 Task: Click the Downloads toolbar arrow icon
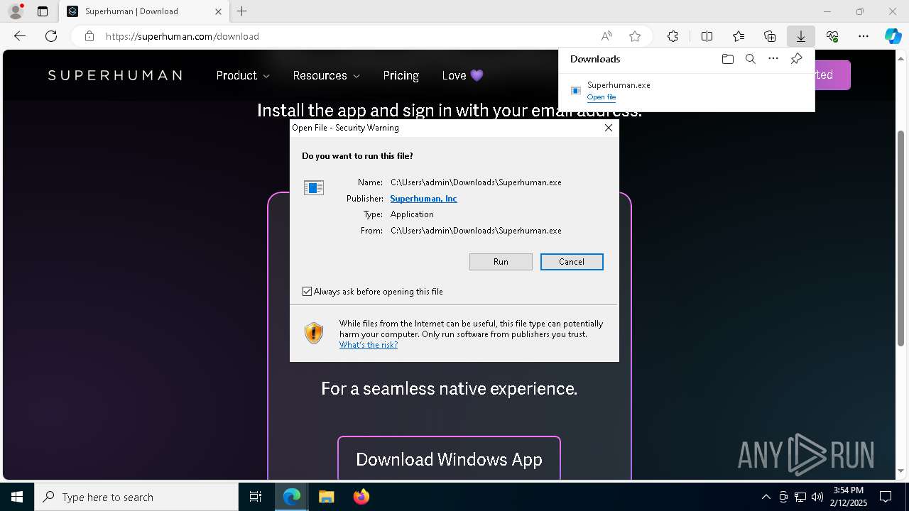[801, 36]
